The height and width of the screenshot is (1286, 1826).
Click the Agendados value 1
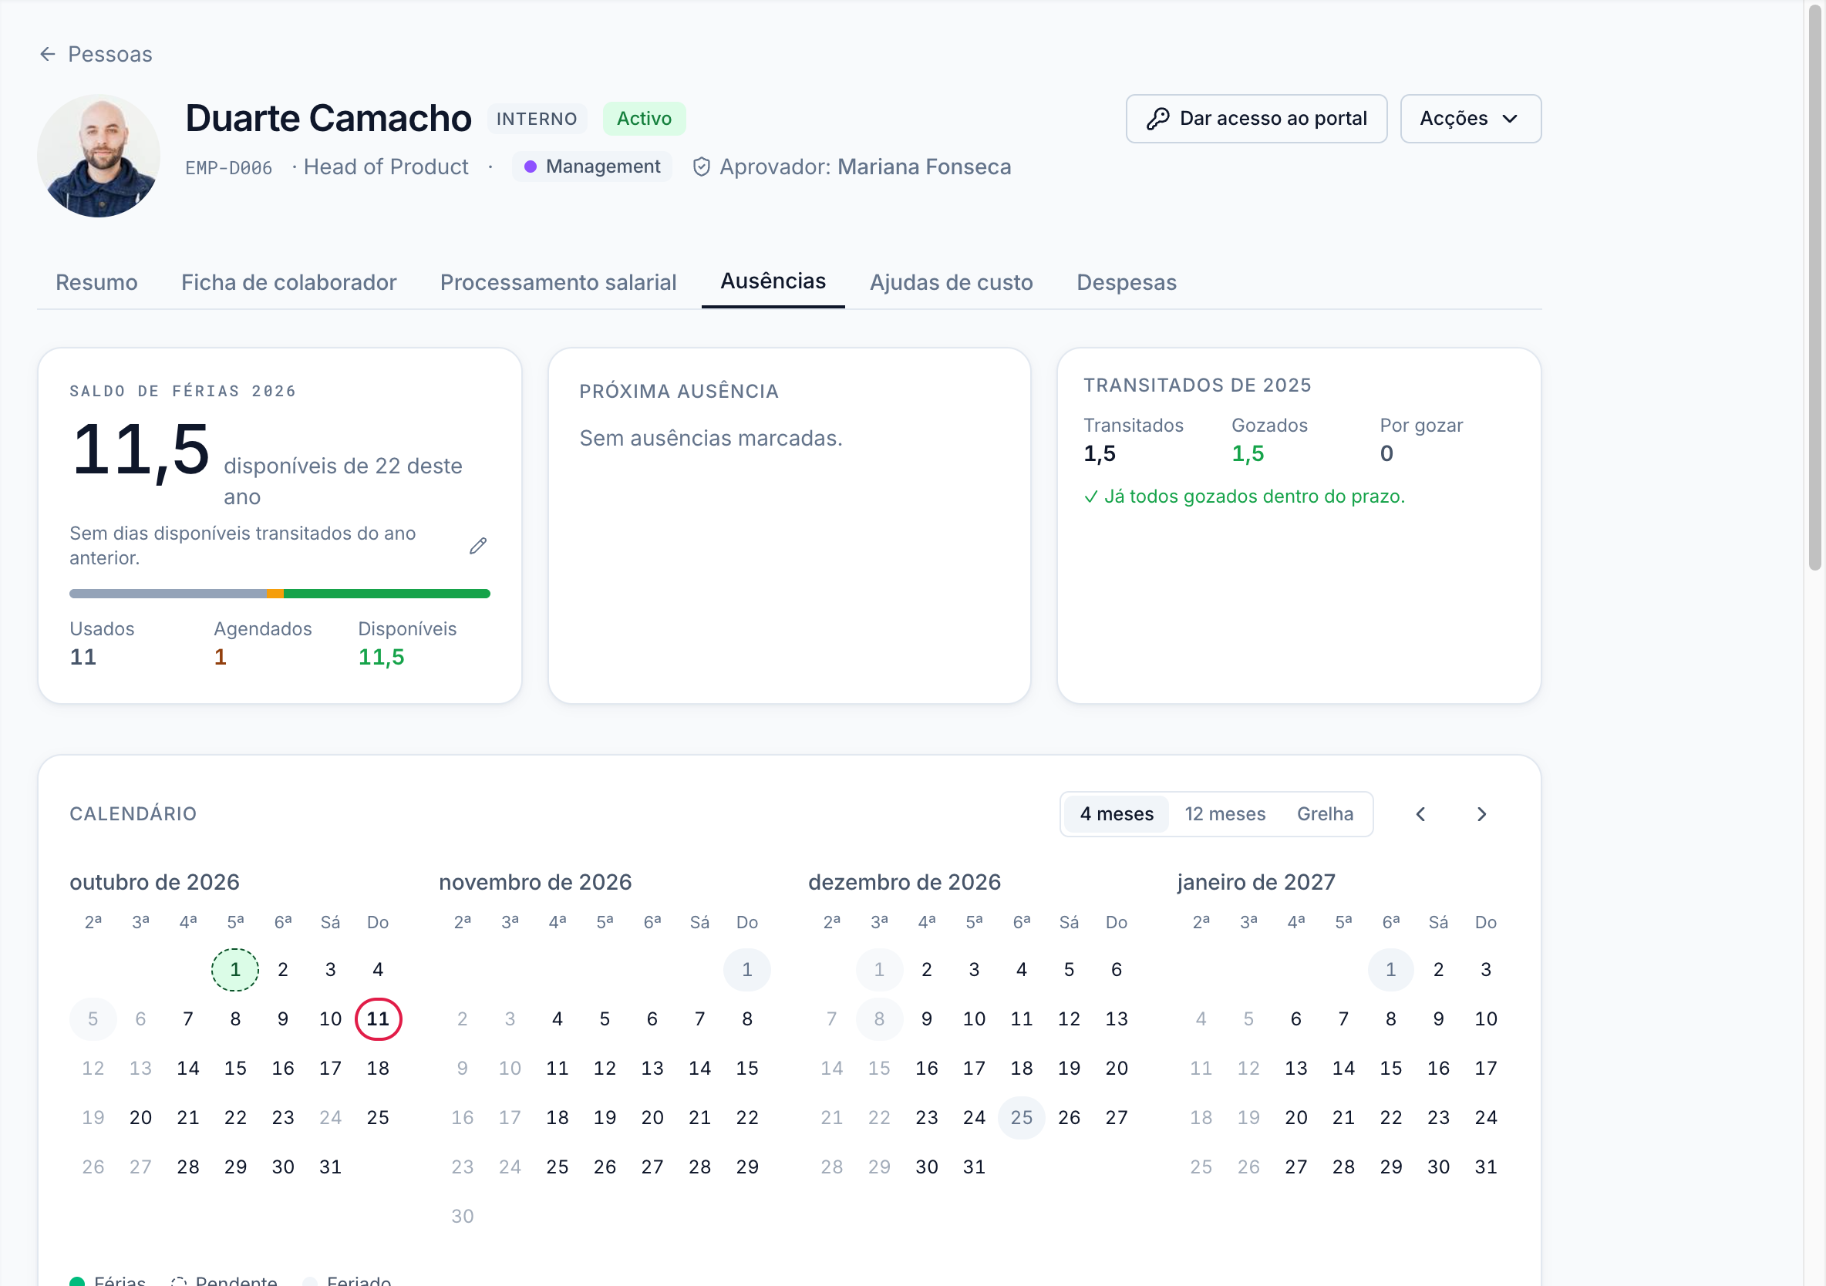pos(221,657)
